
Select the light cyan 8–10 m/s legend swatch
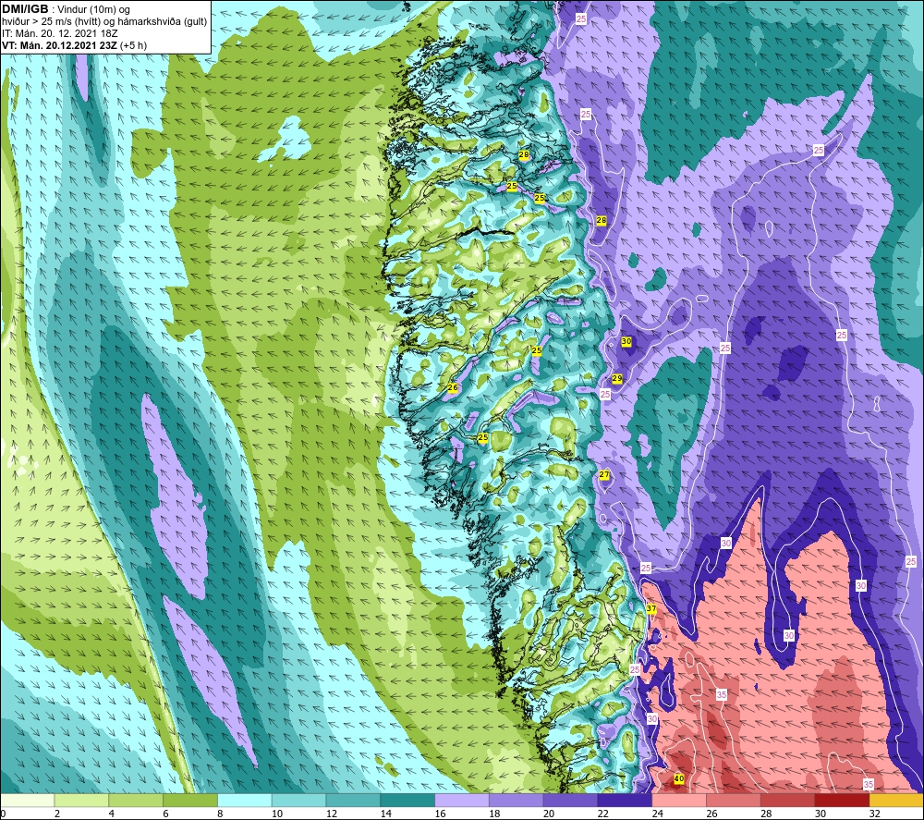tap(245, 800)
